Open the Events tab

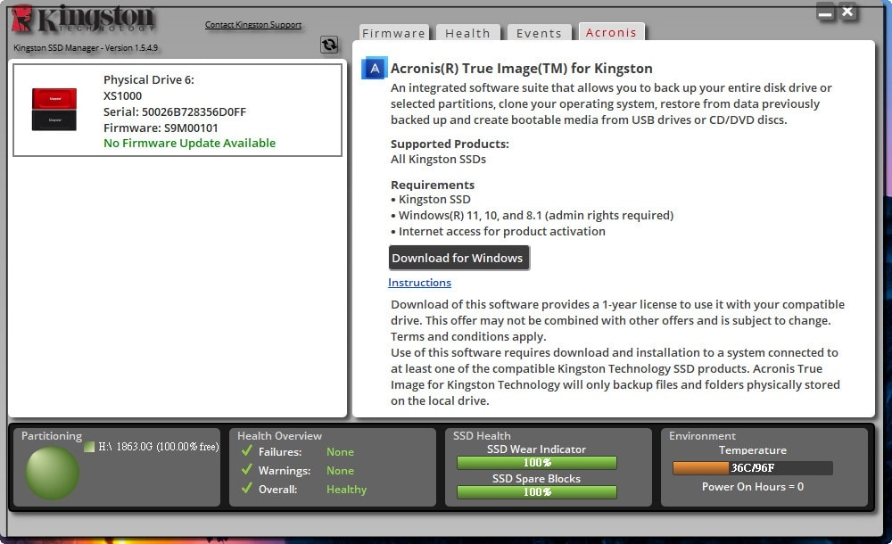539,33
